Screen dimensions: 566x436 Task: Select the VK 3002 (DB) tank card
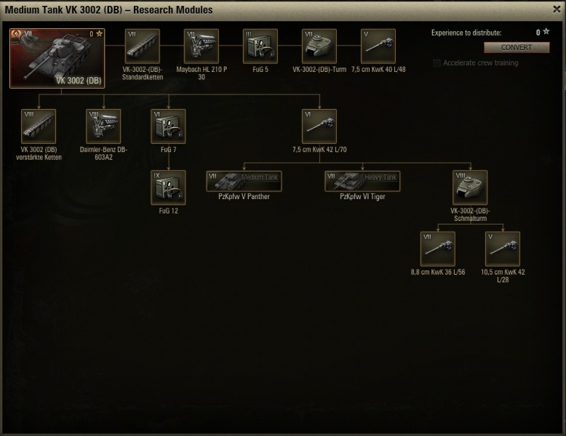click(x=57, y=58)
